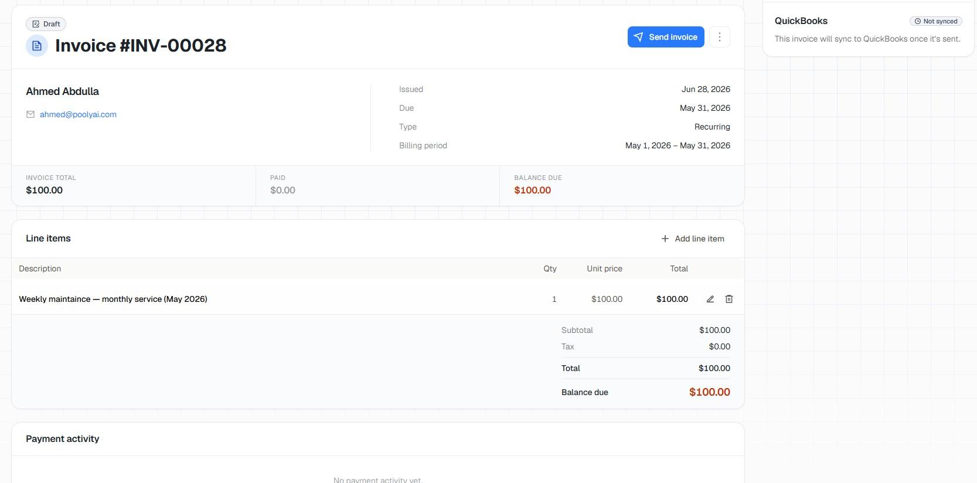Click the Recurring type value
The image size is (977, 483).
pyautogui.click(x=712, y=127)
